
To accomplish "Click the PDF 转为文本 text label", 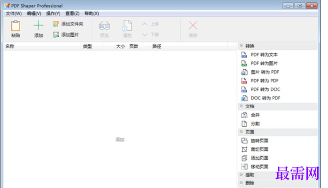I will tap(264, 55).
